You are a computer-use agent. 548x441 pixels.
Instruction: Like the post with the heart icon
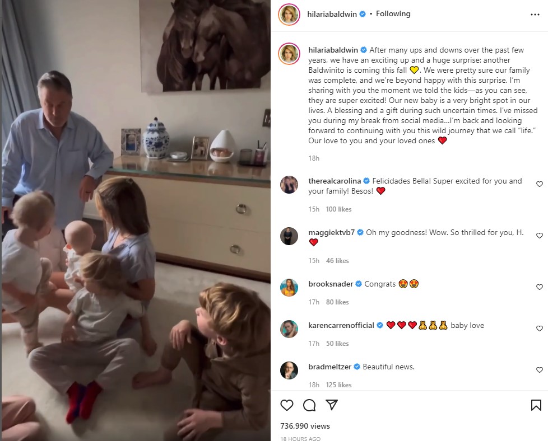tap(286, 405)
